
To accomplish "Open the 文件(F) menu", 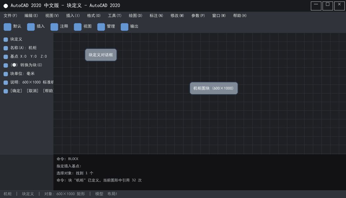I will [x=10, y=16].
